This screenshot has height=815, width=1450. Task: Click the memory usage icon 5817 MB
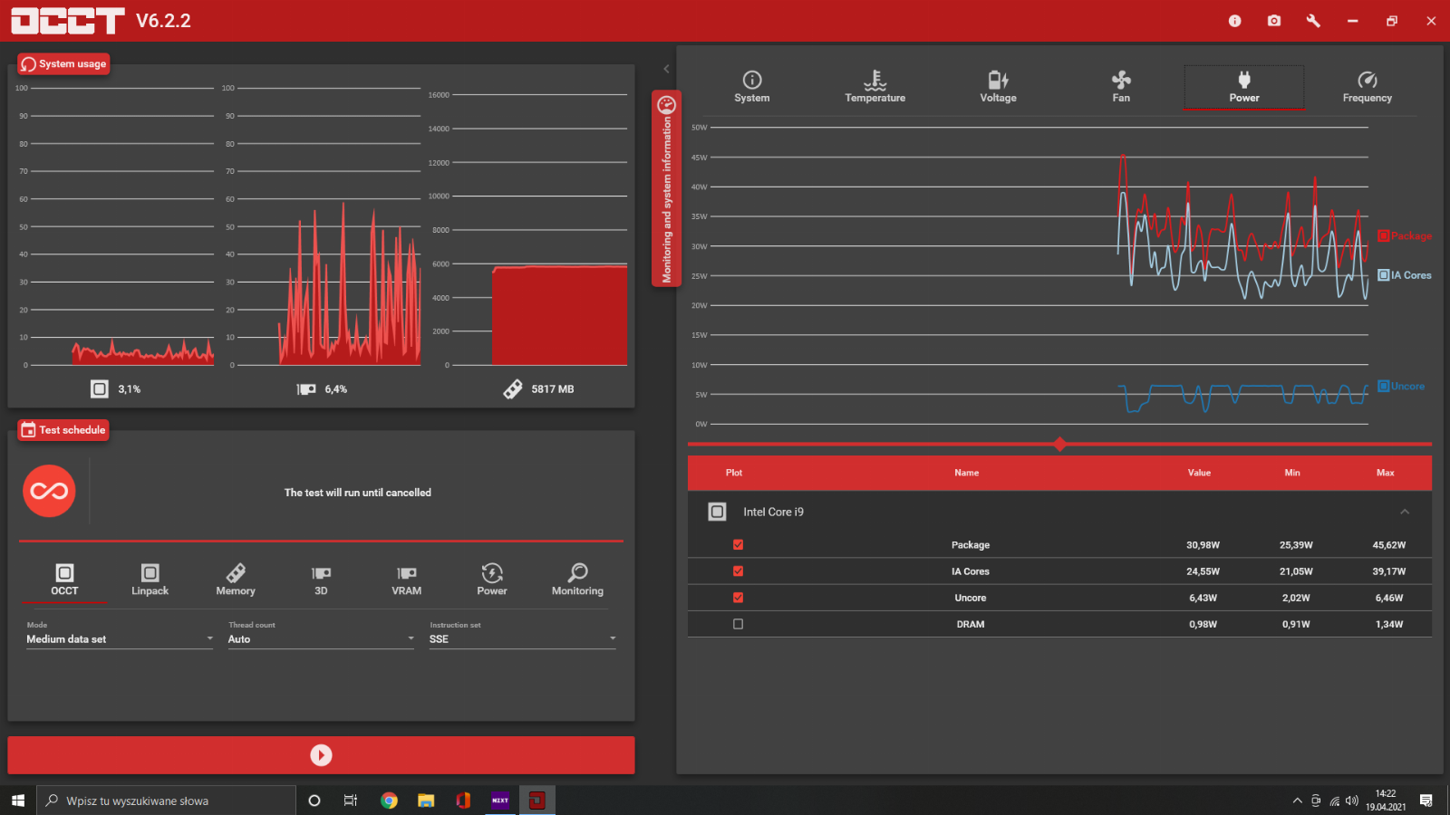coord(513,388)
